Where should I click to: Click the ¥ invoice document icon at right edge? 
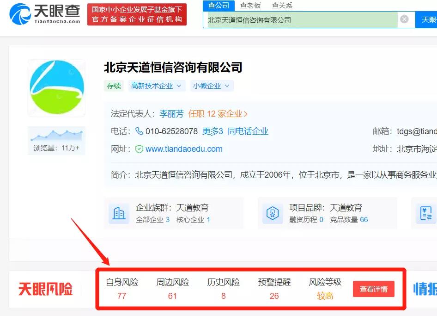pyautogui.click(x=427, y=212)
